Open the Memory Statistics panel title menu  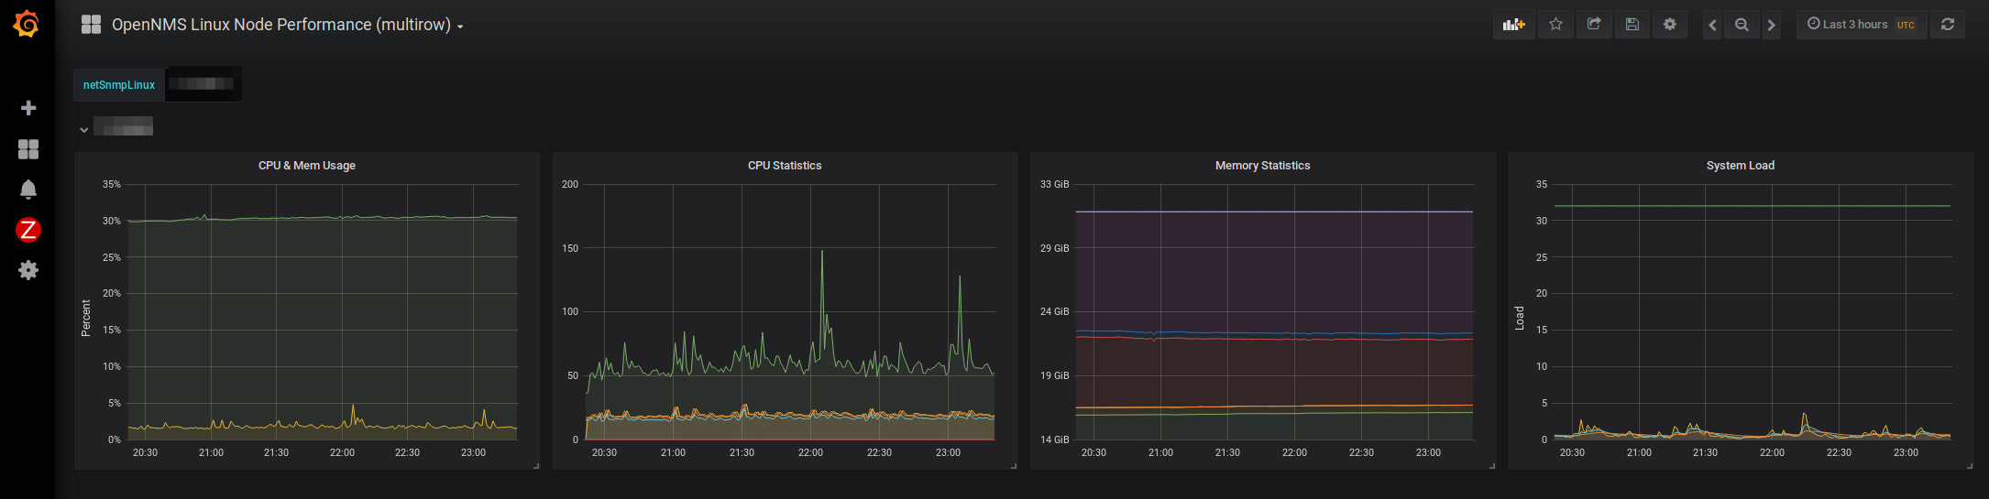(x=1262, y=166)
